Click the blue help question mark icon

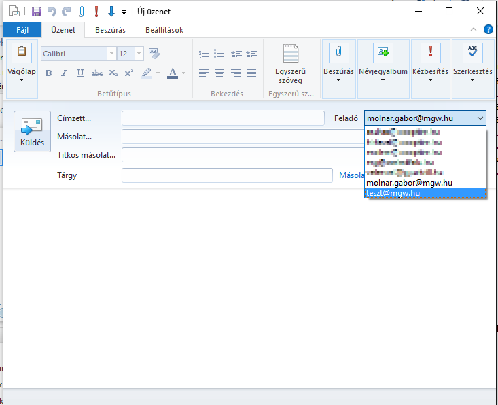(x=488, y=29)
